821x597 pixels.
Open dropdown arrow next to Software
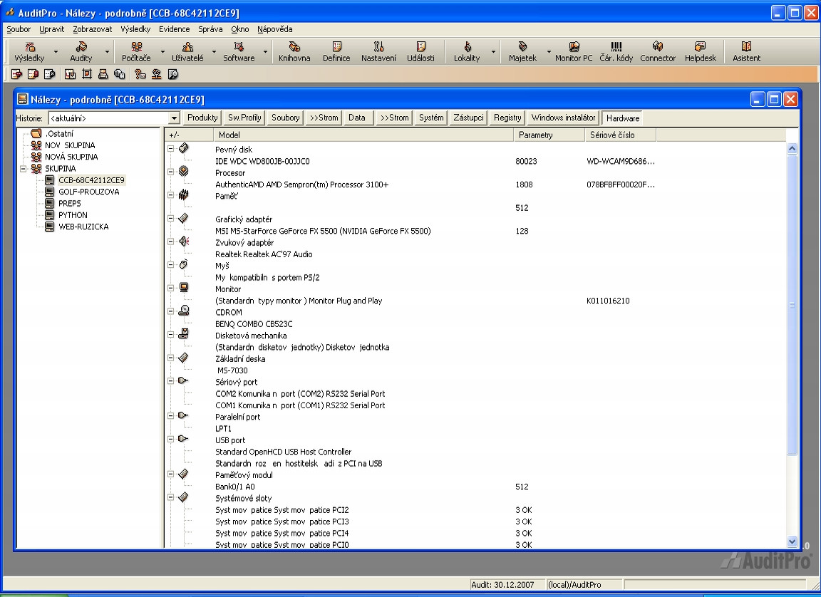click(265, 52)
